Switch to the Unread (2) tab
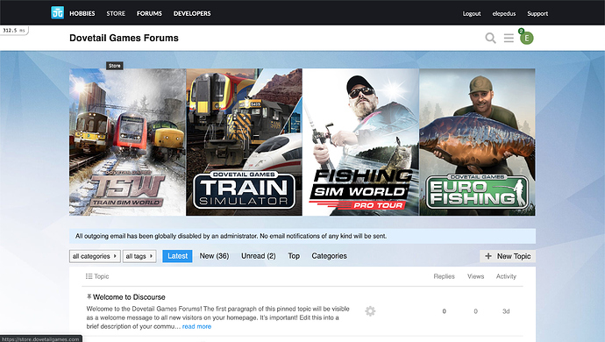 259,256
